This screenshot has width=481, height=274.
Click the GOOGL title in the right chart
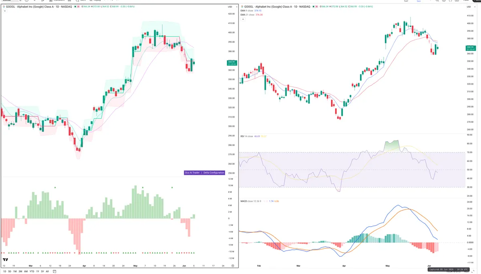277,7
